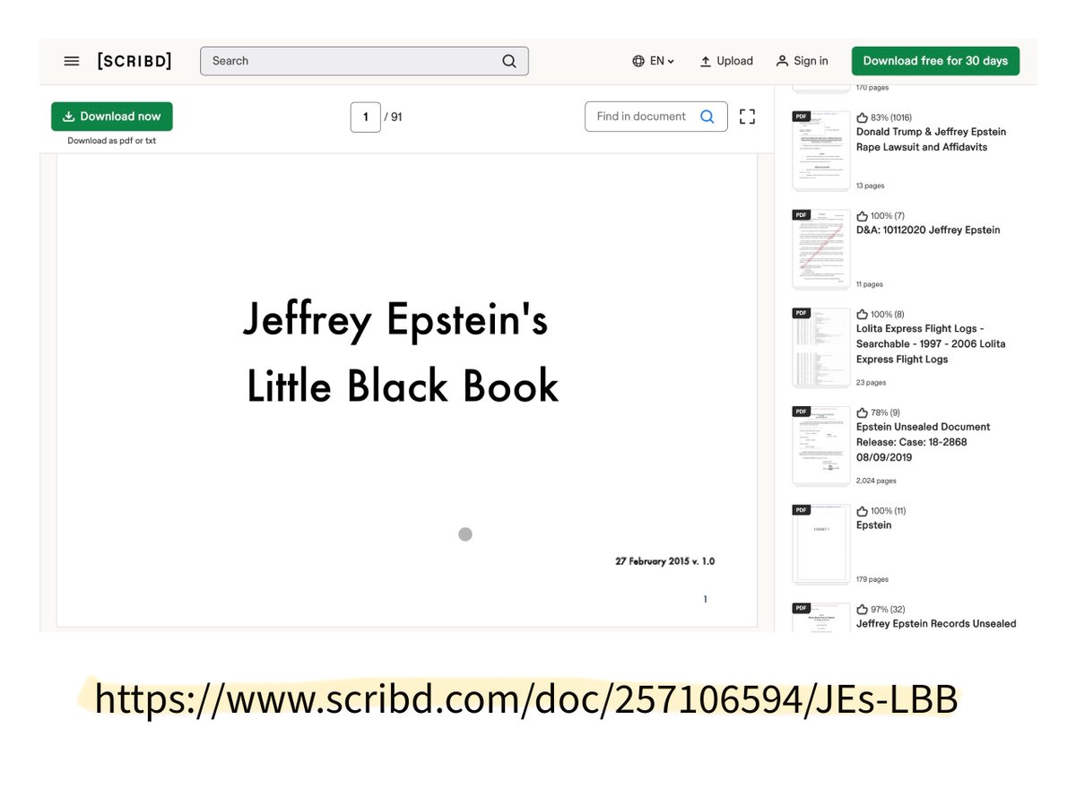The image size is (1076, 798).
Task: Click 'Jeffrey Epstein's Little Black Book' title text
Action: (402, 352)
